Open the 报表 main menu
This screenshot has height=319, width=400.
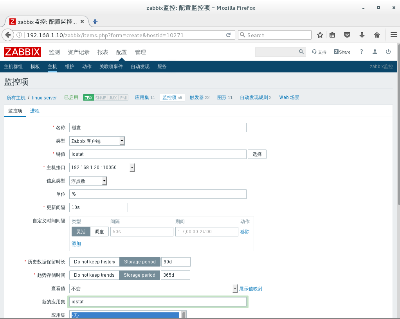point(103,52)
